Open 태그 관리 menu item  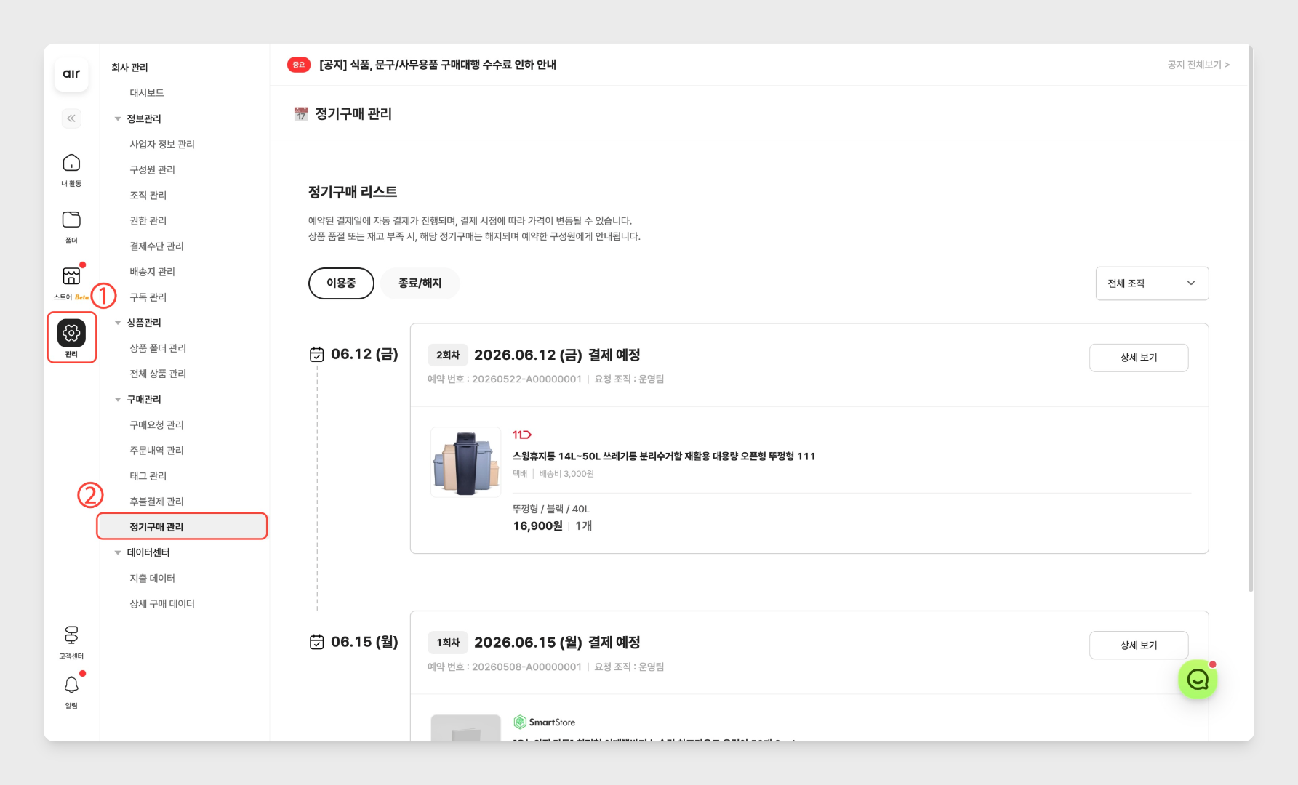click(x=148, y=475)
